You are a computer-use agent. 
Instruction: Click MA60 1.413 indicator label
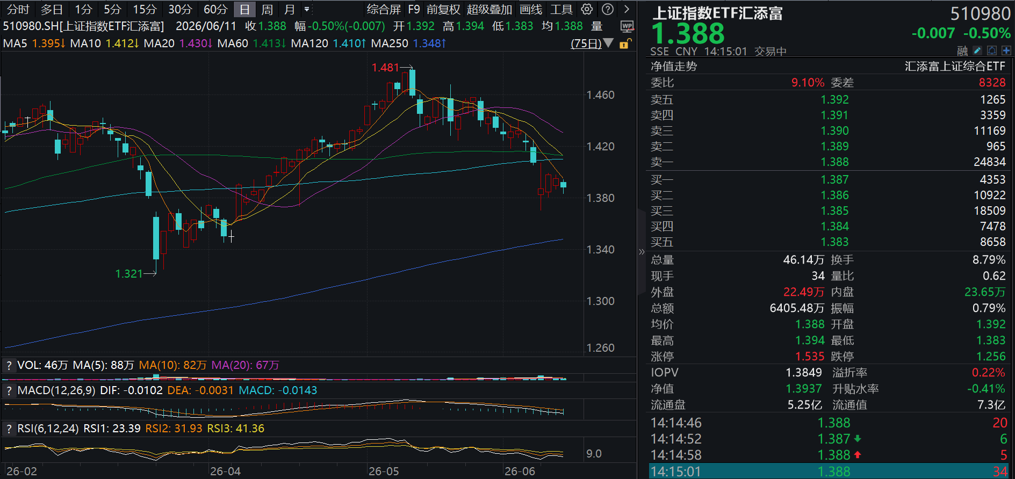coord(252,43)
